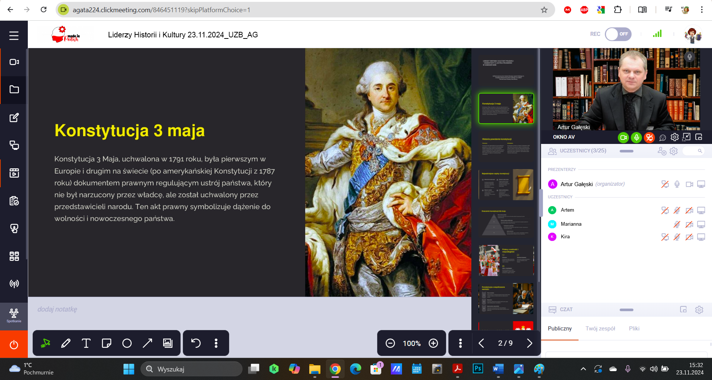The width and height of the screenshot is (712, 380).
Task: Open the hamburger menu in the left sidebar
Action: [x=14, y=36]
